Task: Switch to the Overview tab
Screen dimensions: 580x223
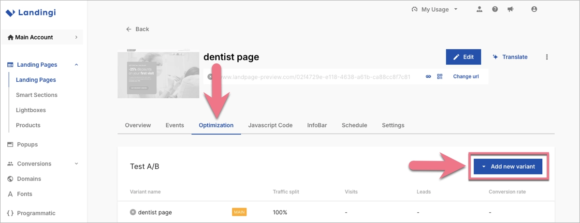Action: [x=138, y=125]
